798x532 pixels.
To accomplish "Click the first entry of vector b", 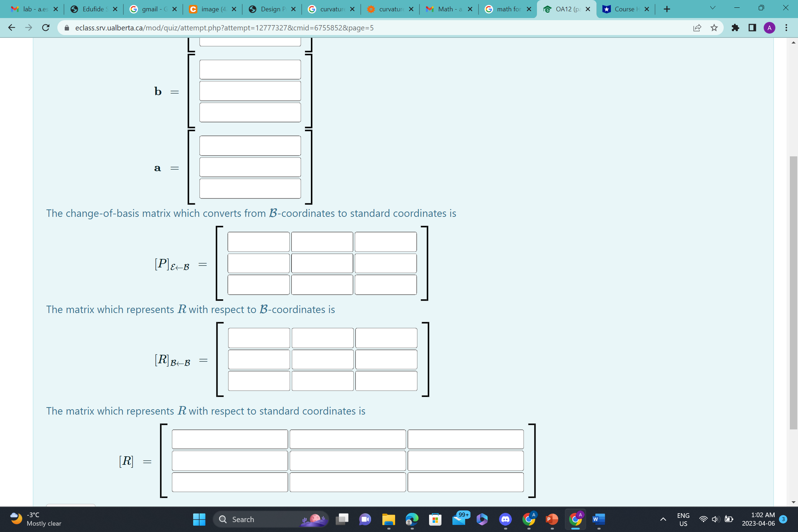I will click(x=250, y=70).
